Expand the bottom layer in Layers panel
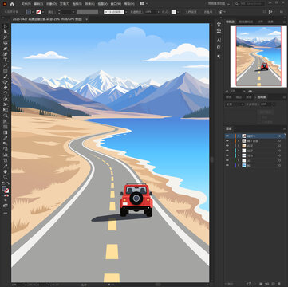This screenshot has height=287, width=288. coord(239,165)
